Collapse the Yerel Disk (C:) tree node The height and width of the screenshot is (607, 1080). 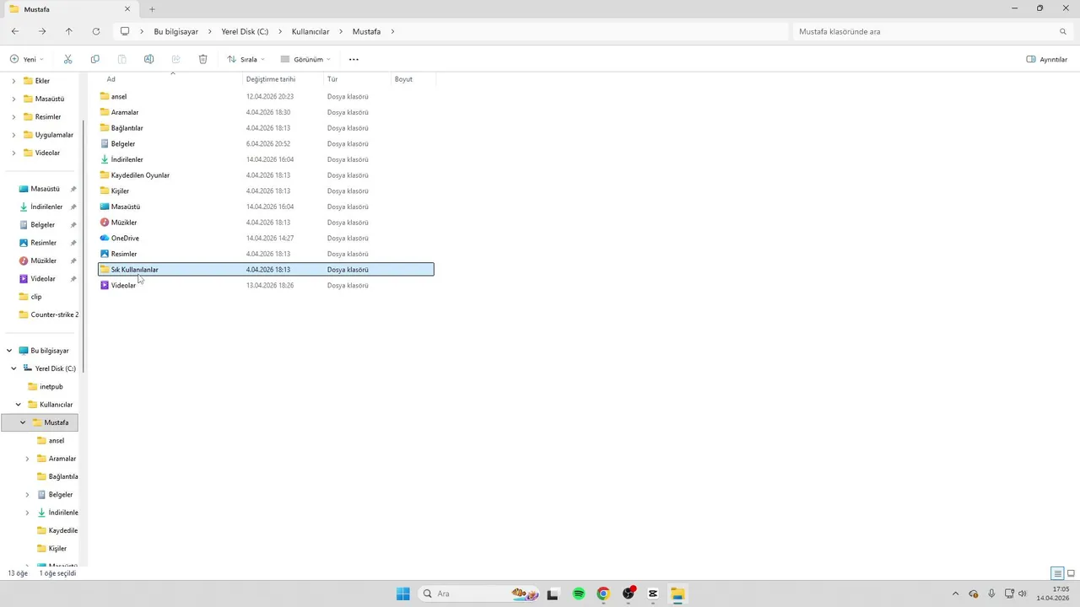tap(13, 368)
